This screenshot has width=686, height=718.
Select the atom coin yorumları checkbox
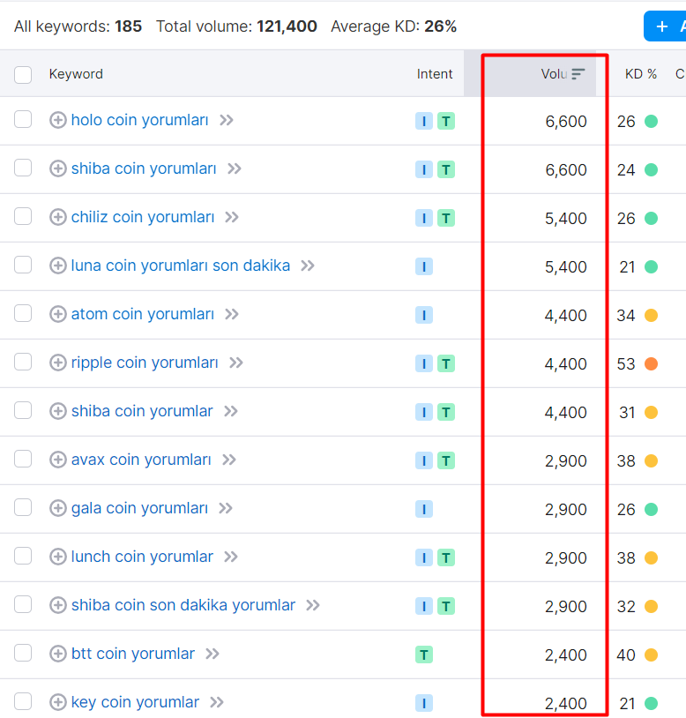tap(23, 314)
